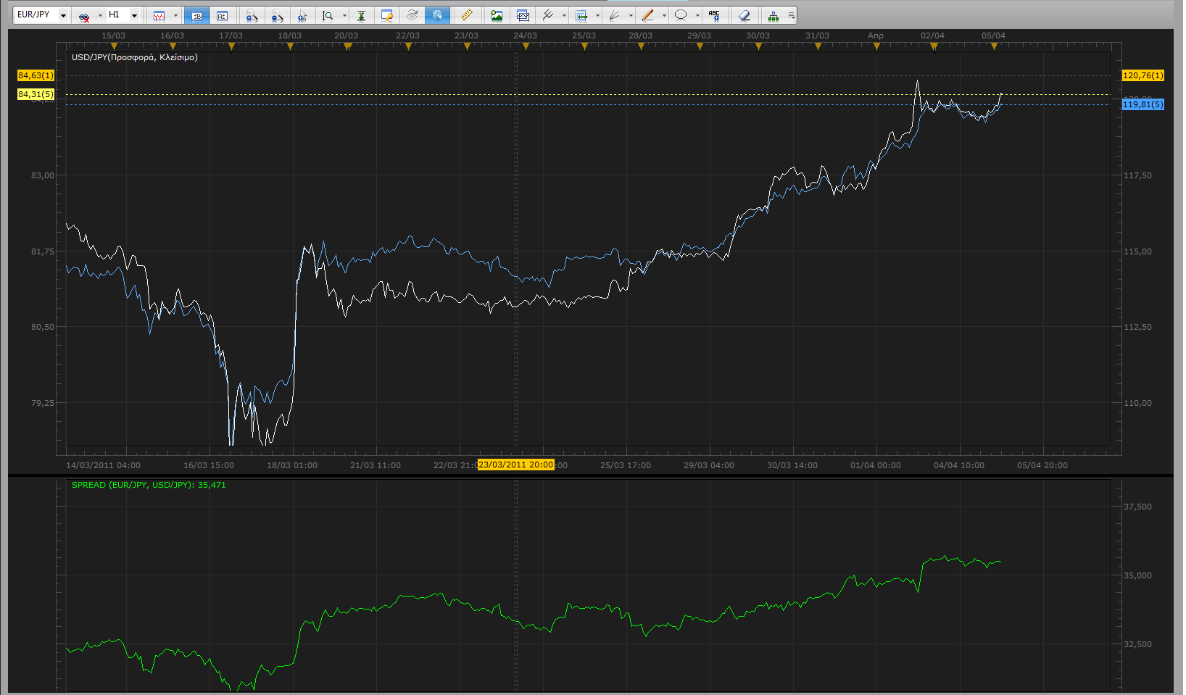
Task: Select the zoom with cursor tool
Action: pyautogui.click(x=302, y=15)
